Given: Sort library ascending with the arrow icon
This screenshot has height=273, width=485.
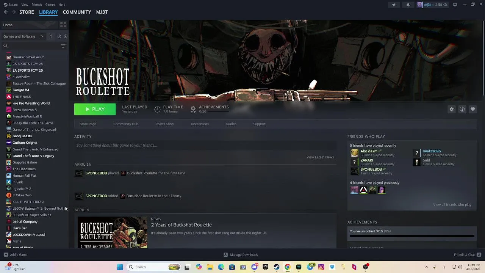Looking at the screenshot, I should (51, 36).
